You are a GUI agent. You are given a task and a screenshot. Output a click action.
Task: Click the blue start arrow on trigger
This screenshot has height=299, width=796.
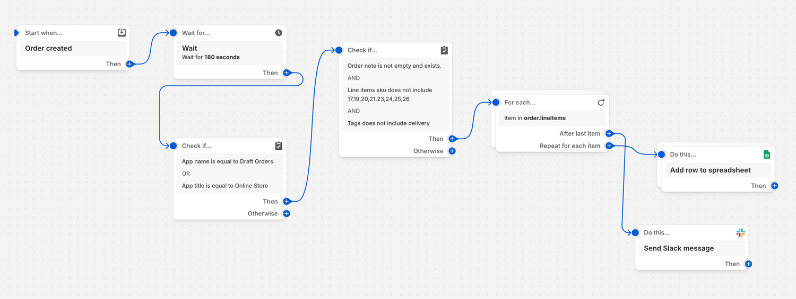click(x=17, y=33)
